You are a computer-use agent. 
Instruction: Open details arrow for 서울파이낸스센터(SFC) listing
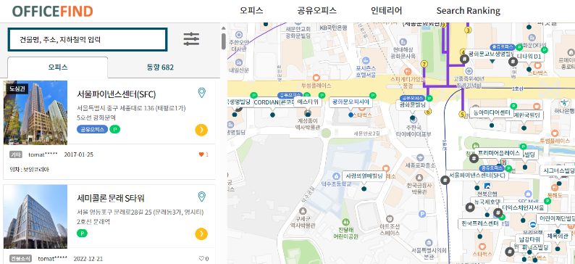(x=201, y=130)
